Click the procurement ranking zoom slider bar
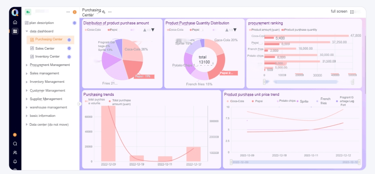375x174 pixels. click(x=308, y=82)
